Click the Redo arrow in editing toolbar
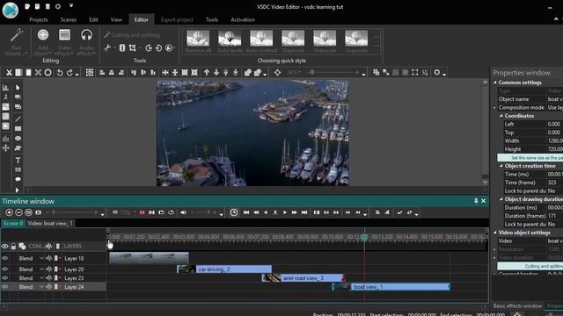This screenshot has width=563, height=316. (x=69, y=73)
